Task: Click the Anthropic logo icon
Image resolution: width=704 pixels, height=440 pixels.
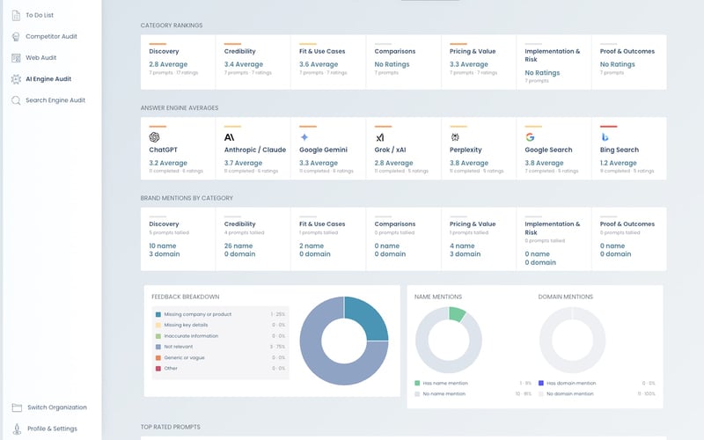Action: click(229, 137)
